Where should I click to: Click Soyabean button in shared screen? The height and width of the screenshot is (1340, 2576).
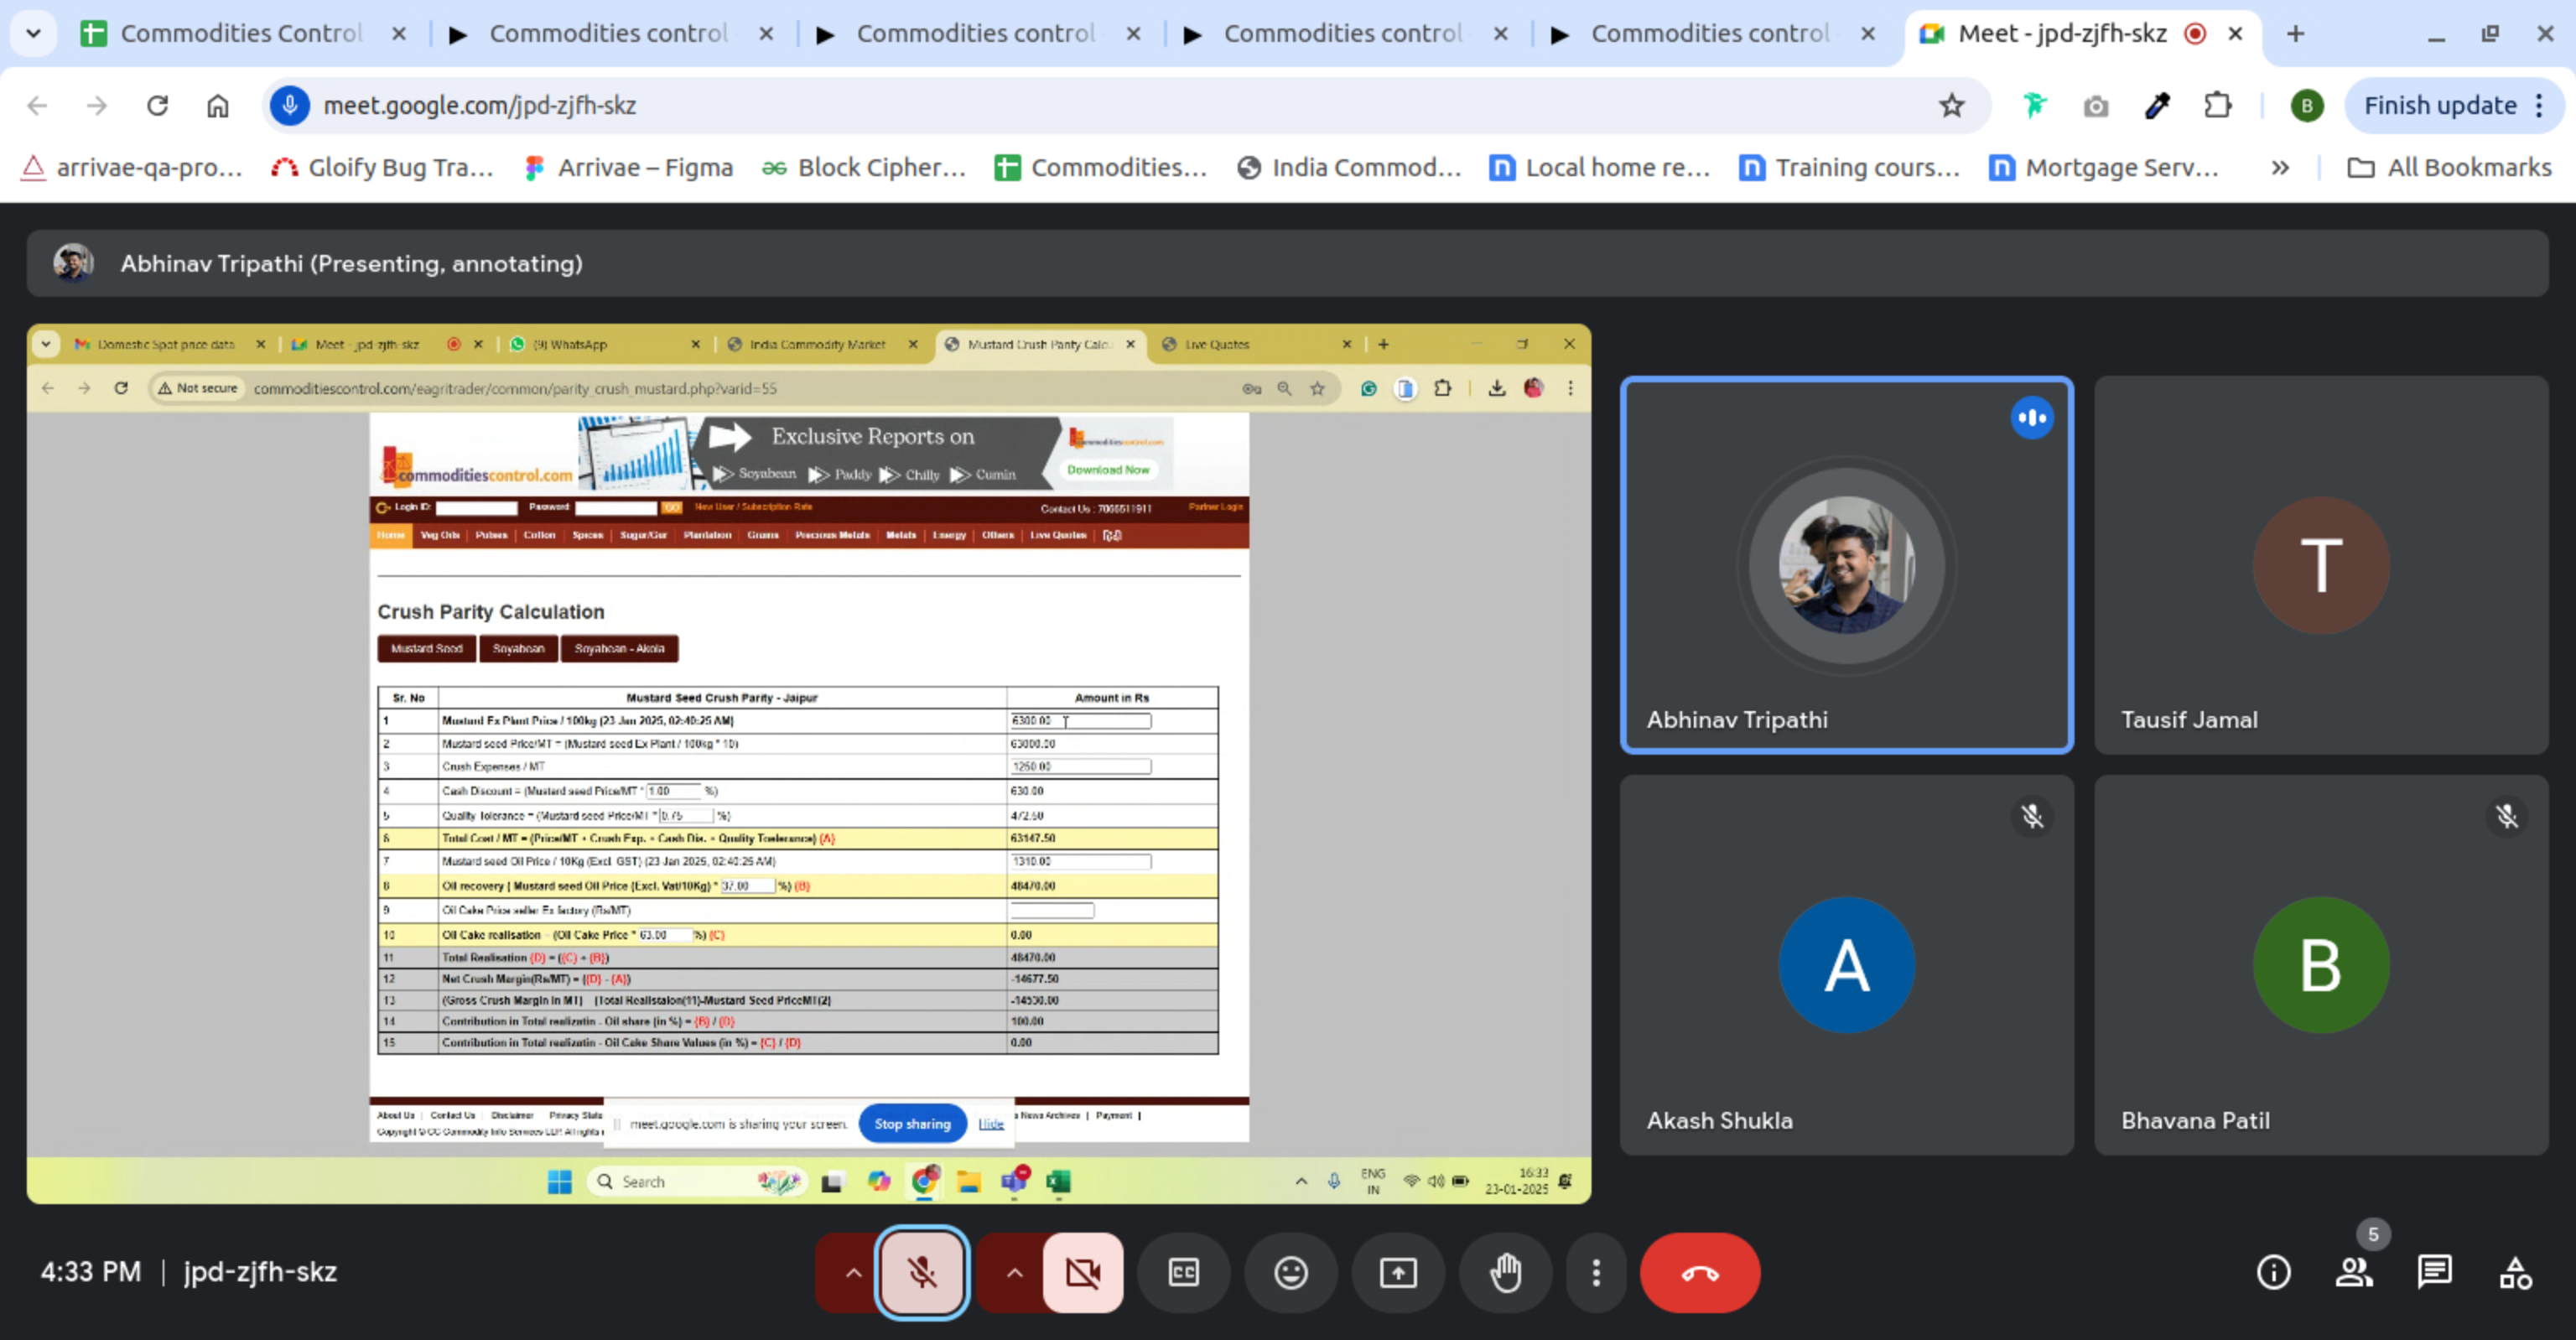tap(518, 648)
